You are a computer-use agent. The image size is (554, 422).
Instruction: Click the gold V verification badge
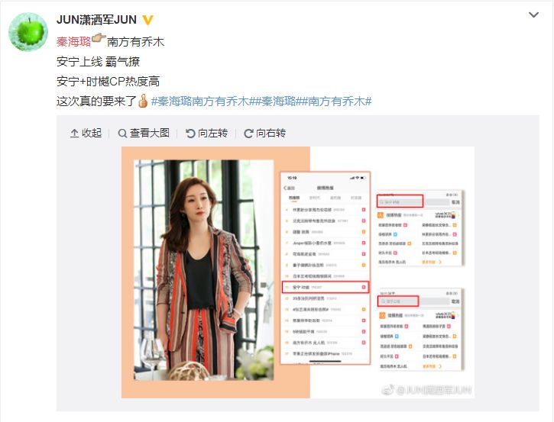(x=147, y=20)
